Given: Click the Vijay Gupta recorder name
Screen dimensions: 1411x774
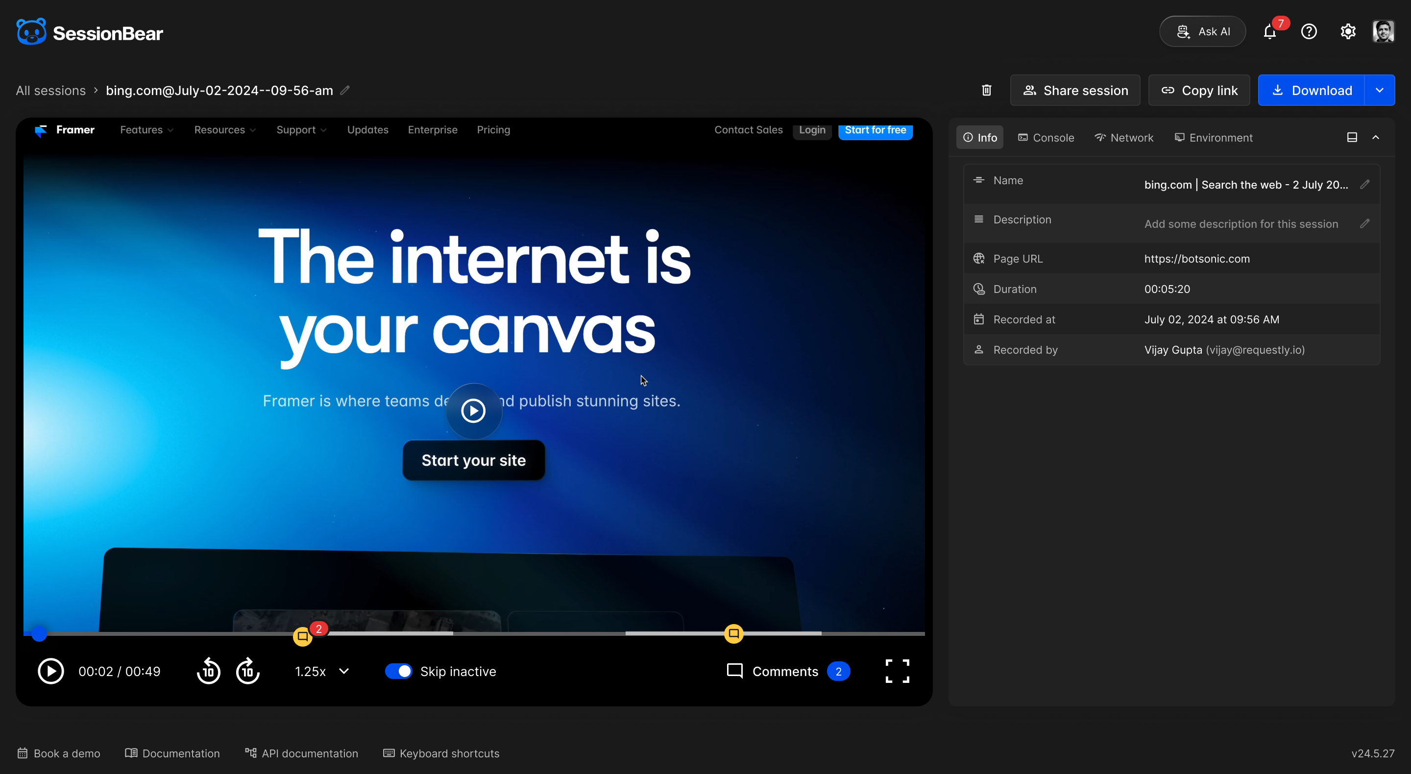Looking at the screenshot, I should click(1173, 349).
